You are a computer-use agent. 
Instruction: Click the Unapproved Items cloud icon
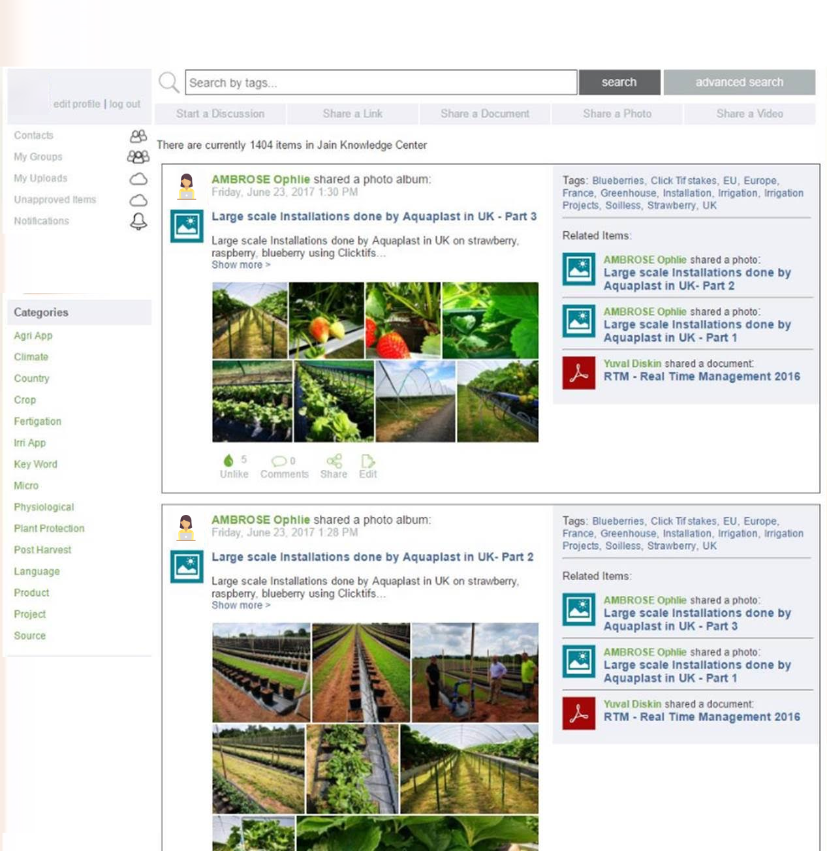pos(138,200)
